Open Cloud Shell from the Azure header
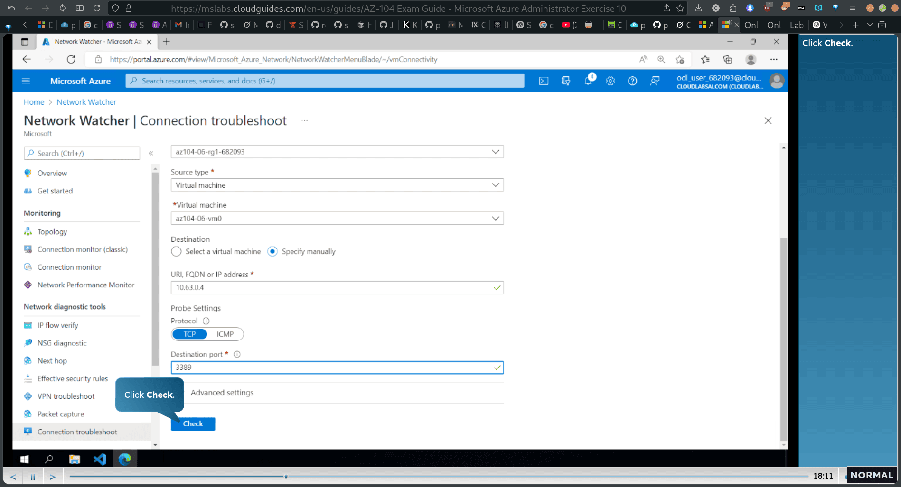The width and height of the screenshot is (901, 487). [544, 81]
